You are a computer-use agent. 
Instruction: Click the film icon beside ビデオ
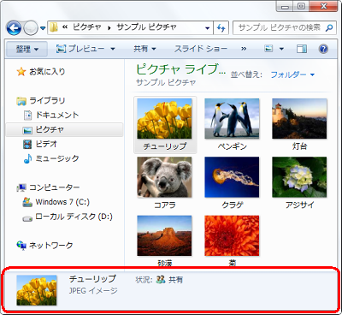tap(27, 145)
